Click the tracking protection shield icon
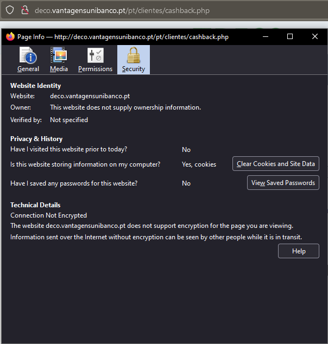Screen dimensions: 328x344 [x=10, y=10]
